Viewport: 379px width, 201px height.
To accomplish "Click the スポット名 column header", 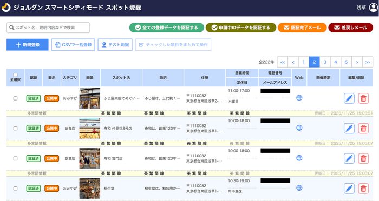I will coord(121,78).
